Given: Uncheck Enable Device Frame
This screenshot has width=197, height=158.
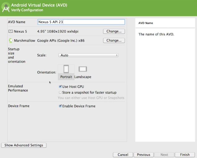Looking at the screenshot, I should coord(60,106).
